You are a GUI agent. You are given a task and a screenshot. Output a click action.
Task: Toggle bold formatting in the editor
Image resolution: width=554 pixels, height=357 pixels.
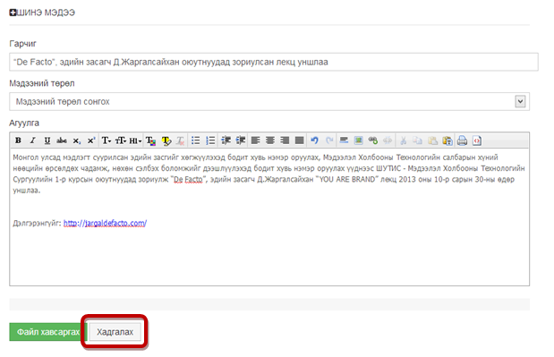[18, 140]
